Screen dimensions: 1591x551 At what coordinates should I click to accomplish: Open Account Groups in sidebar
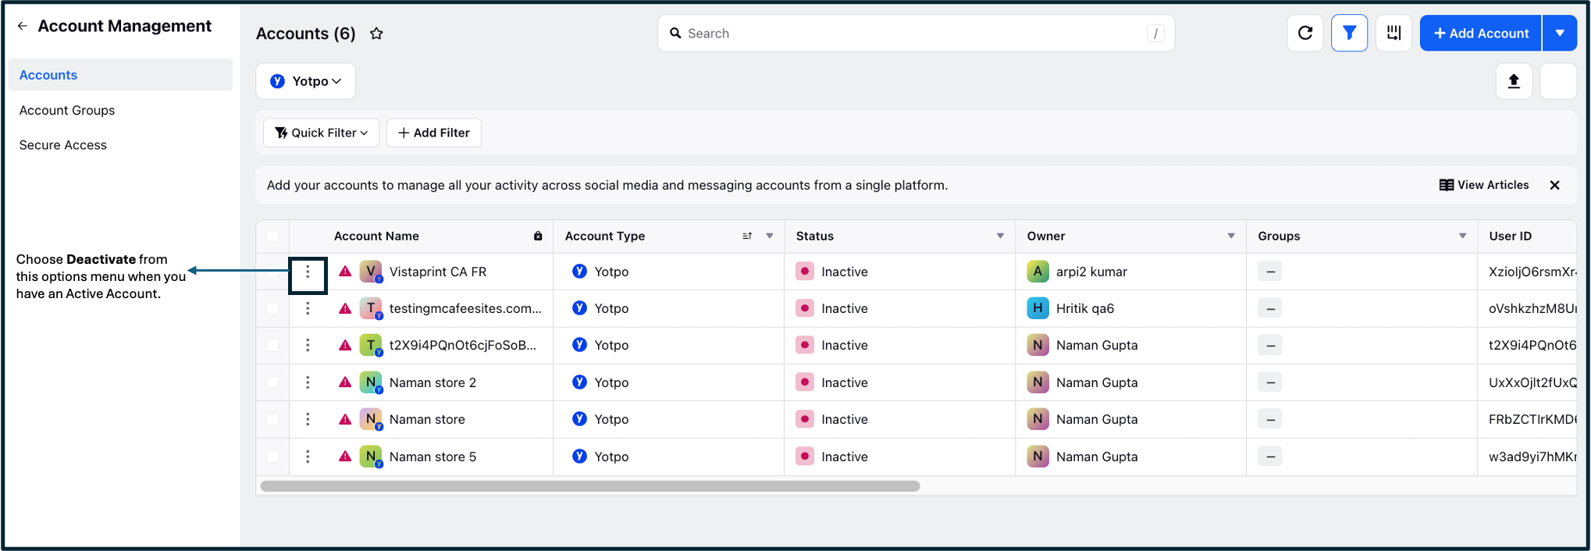(67, 110)
